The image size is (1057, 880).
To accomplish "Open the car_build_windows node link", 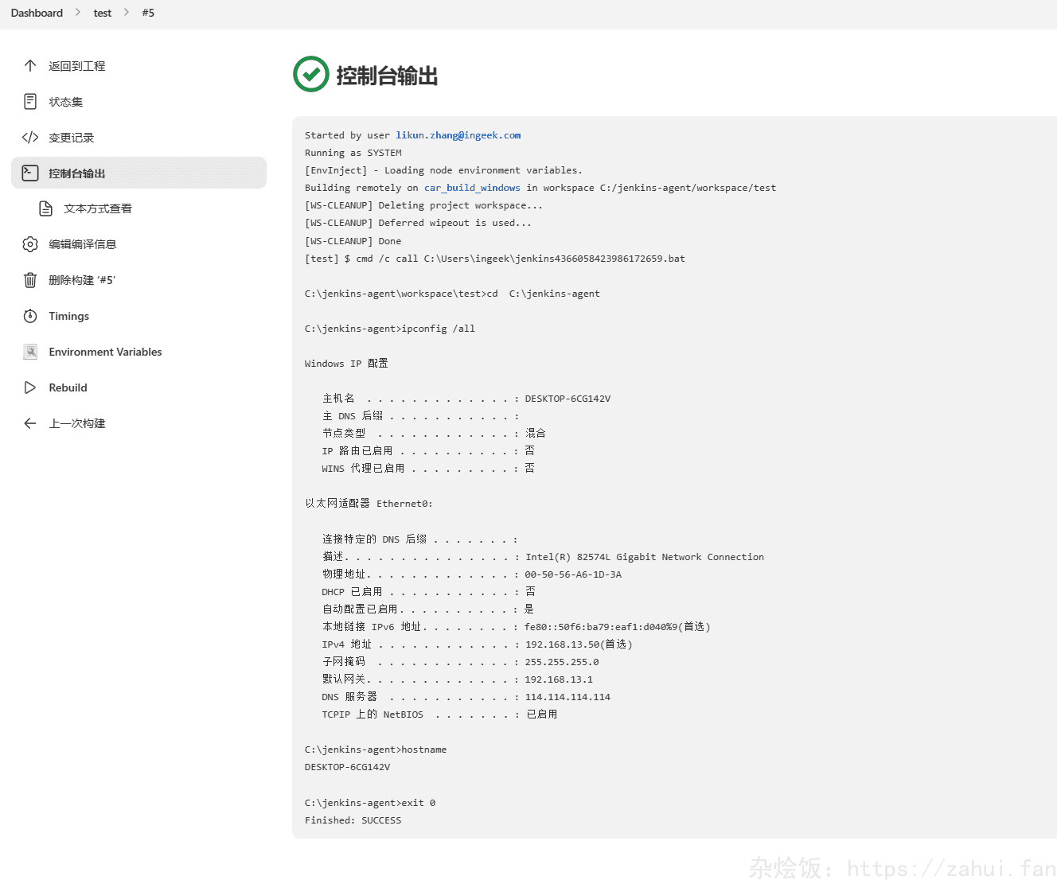I will [x=471, y=188].
